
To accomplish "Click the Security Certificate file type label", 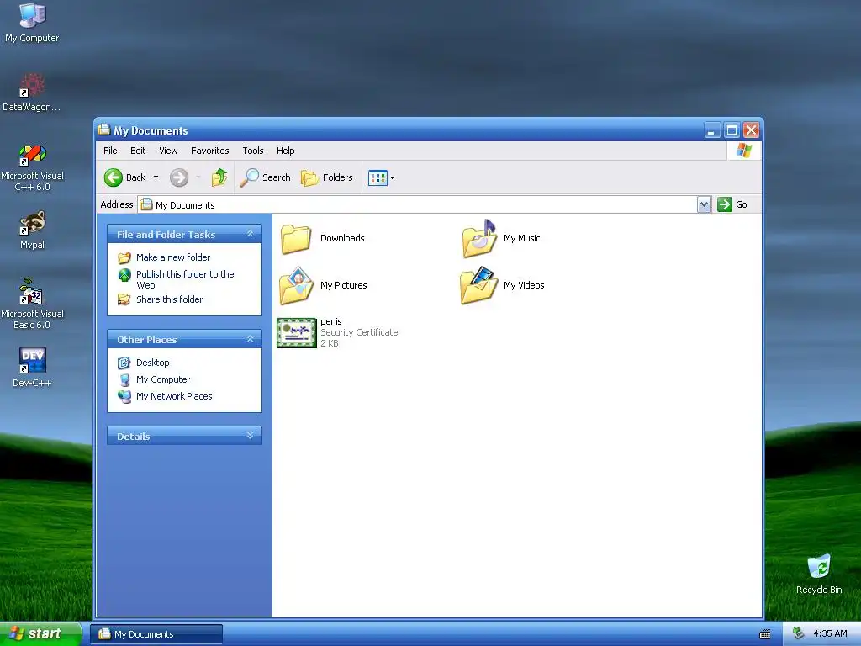I will 359,332.
